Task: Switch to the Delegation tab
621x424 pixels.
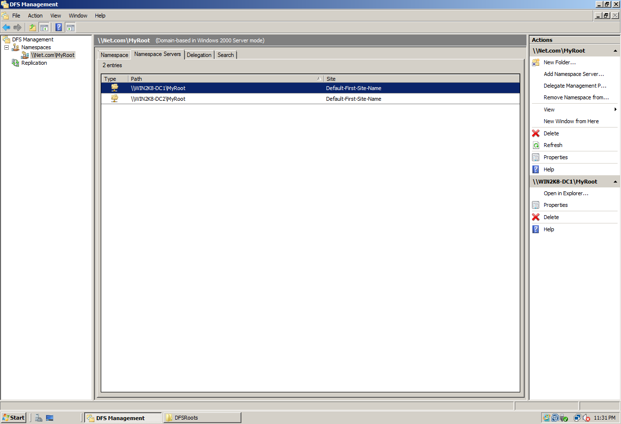Action: pos(199,55)
